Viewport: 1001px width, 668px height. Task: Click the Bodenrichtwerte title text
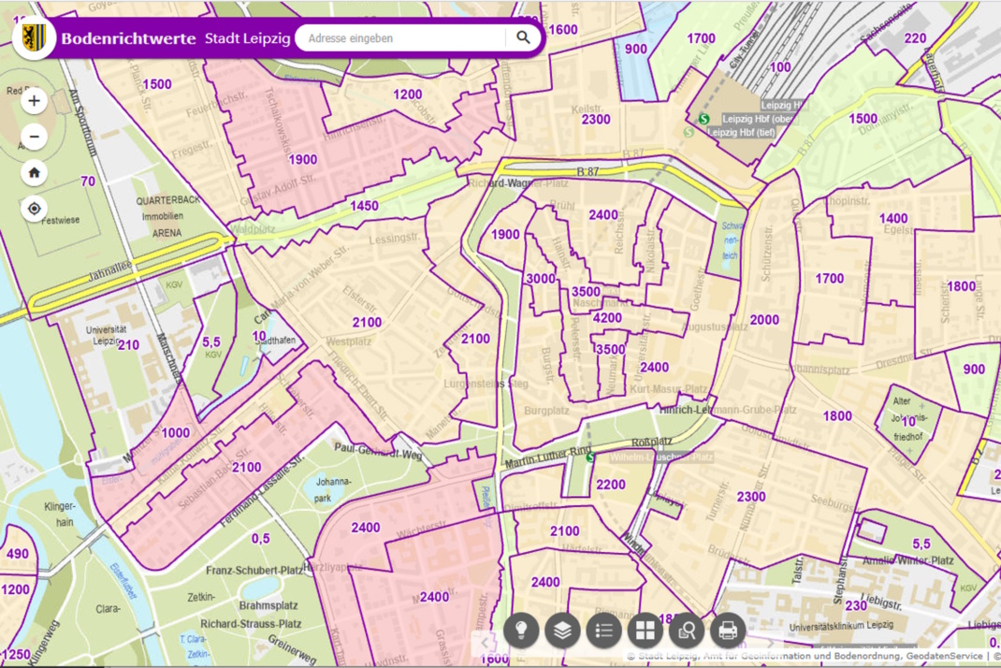pyautogui.click(x=128, y=39)
